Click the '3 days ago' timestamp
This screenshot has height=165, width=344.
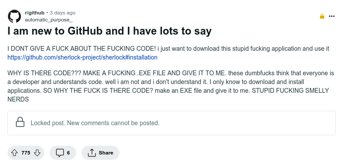(x=63, y=13)
